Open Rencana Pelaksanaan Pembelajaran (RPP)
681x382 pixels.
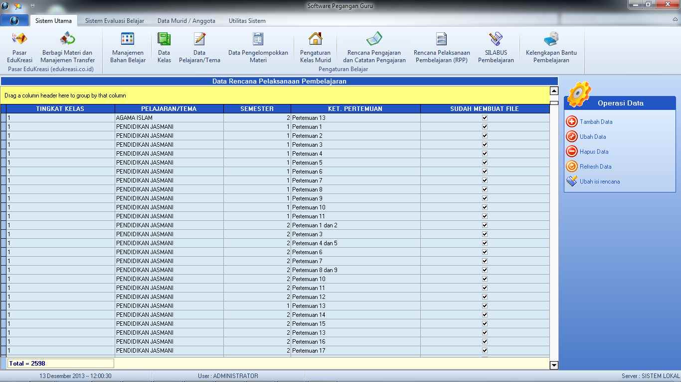pyautogui.click(x=442, y=47)
